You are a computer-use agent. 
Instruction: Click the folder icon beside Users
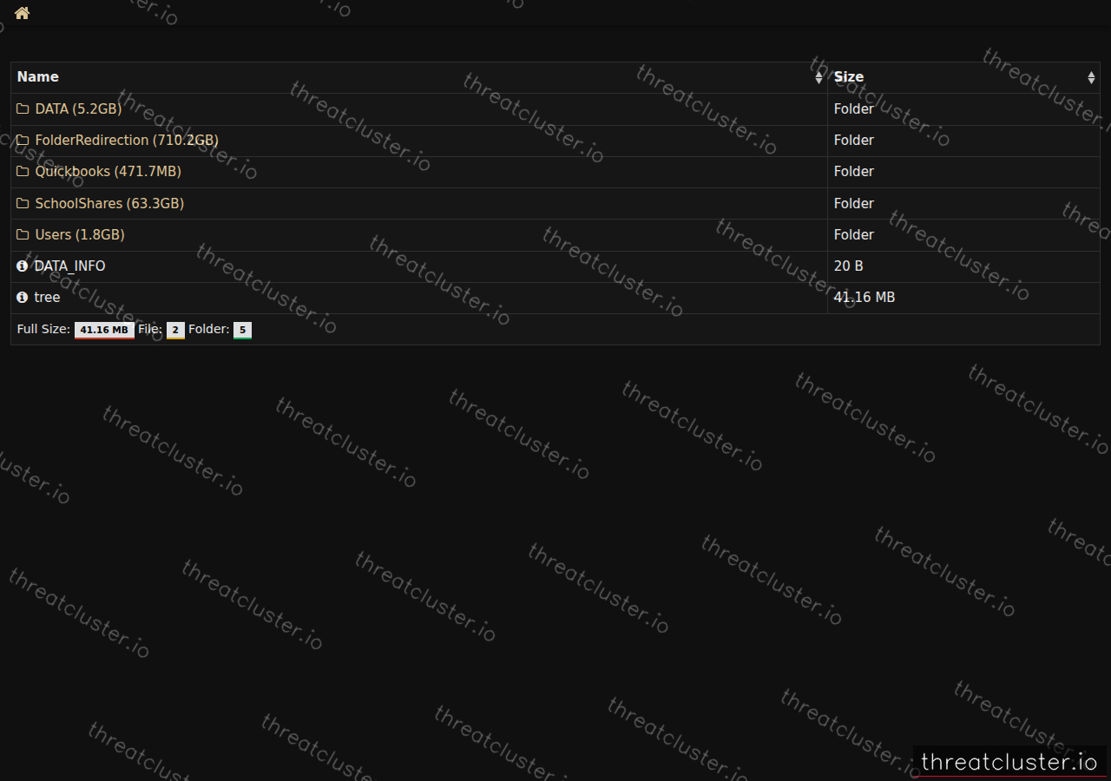(x=23, y=234)
